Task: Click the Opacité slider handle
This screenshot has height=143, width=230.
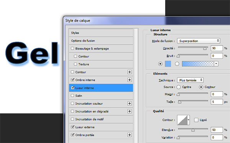Action: [x=205, y=48]
